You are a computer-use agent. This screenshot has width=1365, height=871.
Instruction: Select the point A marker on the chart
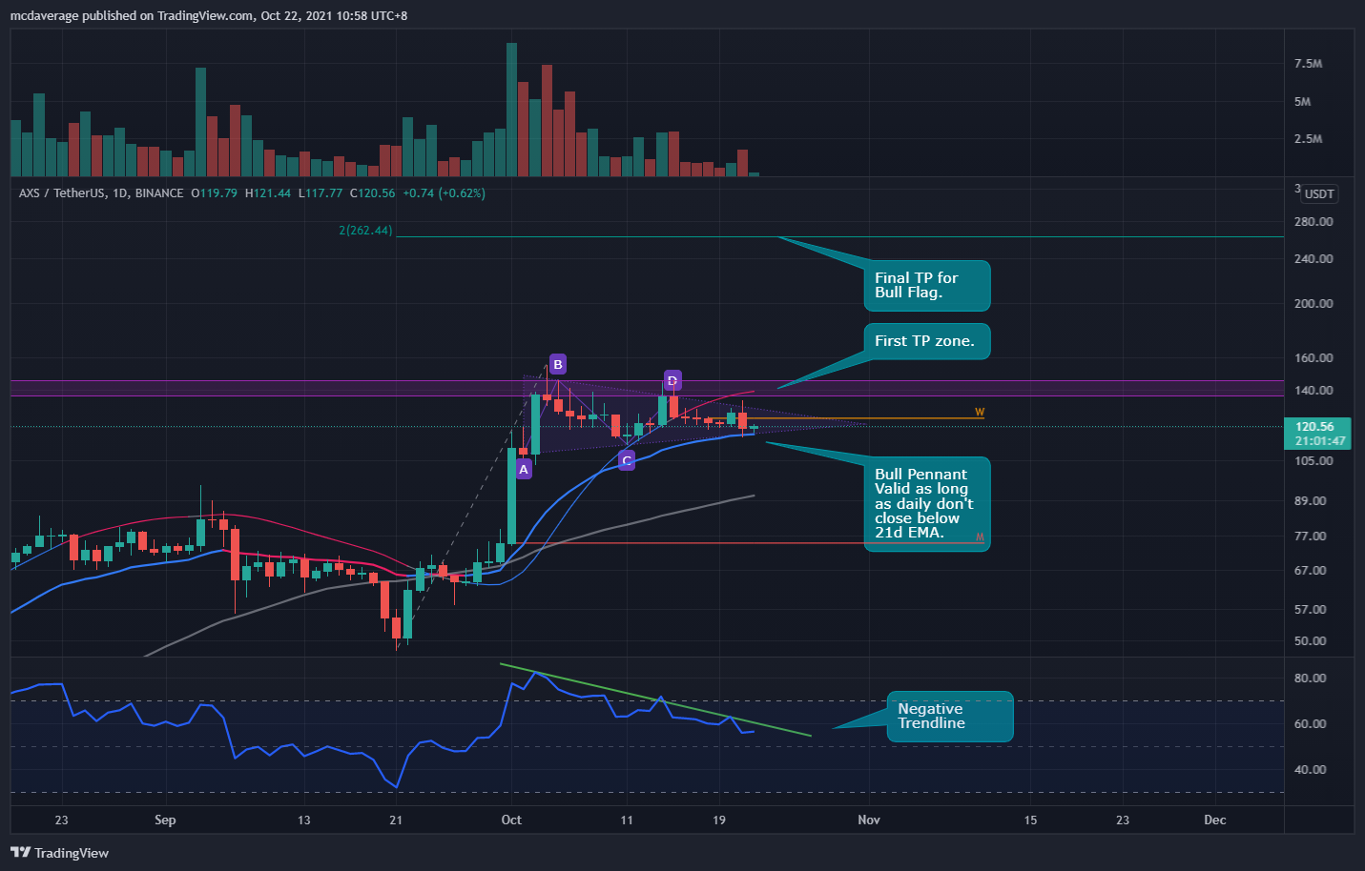click(x=524, y=469)
